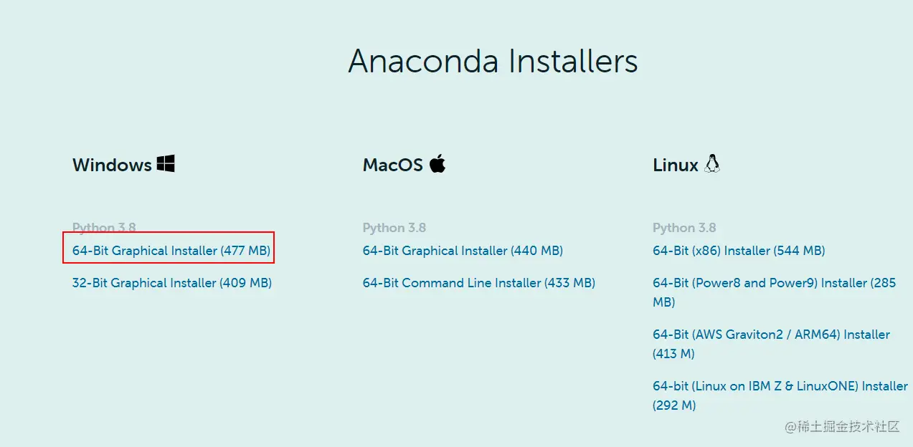Screen dimensions: 913x447
Task: Download Windows 64-Bit Graphical Installer (477 MB)
Action: [171, 251]
